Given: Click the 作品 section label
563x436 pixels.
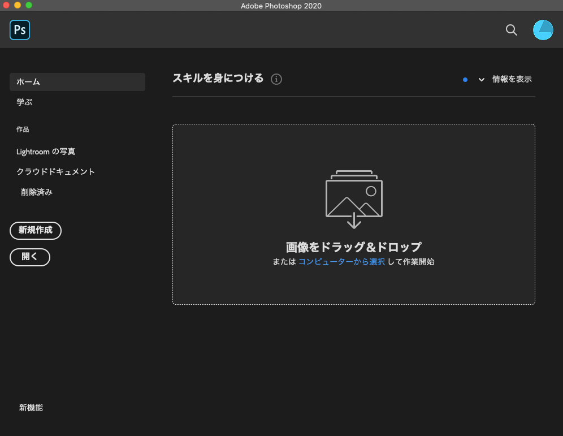Looking at the screenshot, I should tap(23, 129).
